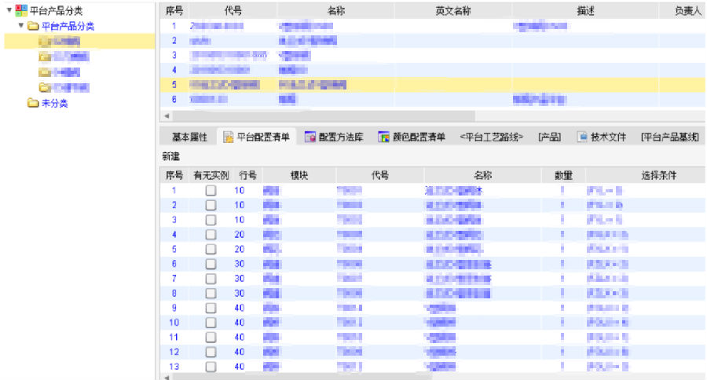
Task: Click the bottom horizontal scrollbar
Action: tap(393, 377)
